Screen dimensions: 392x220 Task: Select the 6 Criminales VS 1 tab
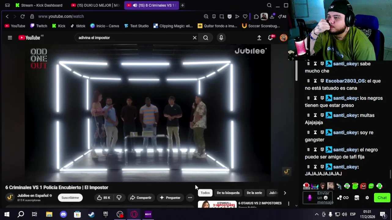coord(152,5)
